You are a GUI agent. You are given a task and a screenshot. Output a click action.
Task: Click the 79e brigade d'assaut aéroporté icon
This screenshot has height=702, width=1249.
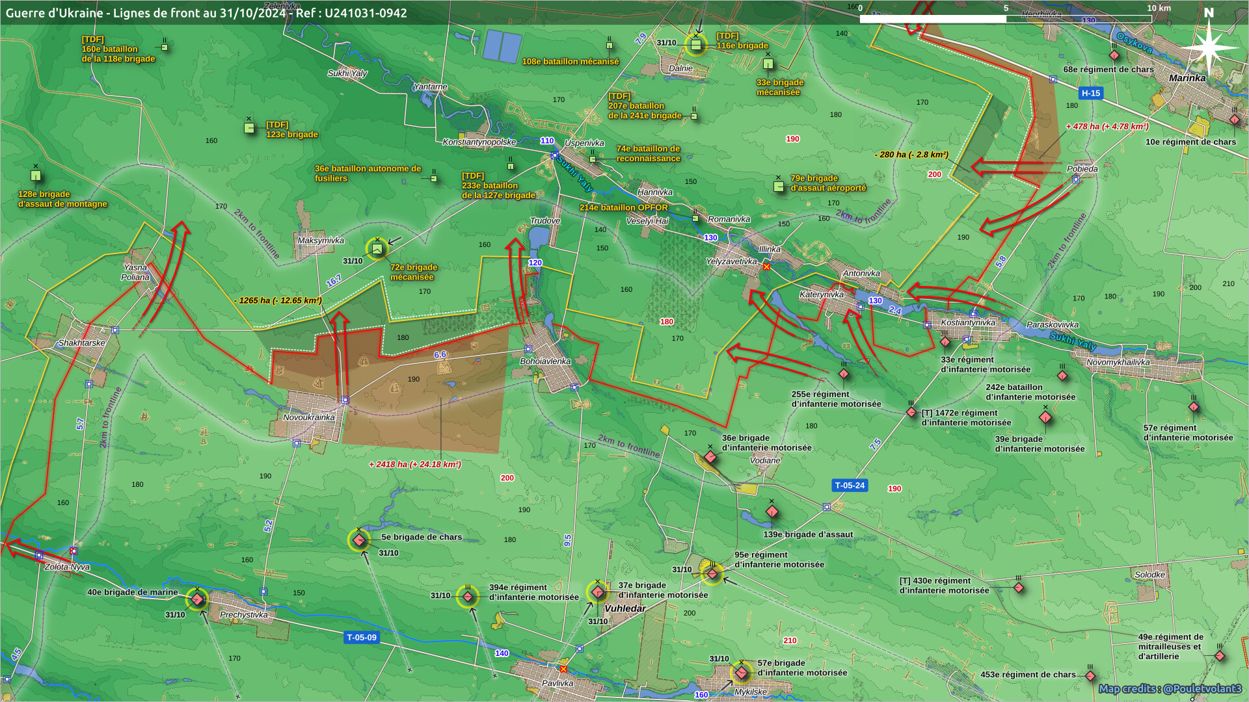[779, 187]
